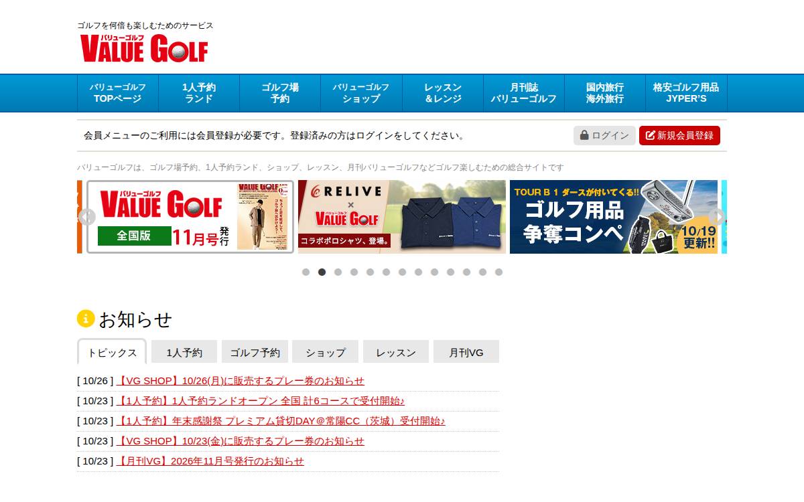Select first carousel pagination dot

[x=306, y=272]
